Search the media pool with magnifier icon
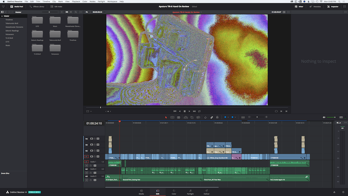Screen dimensions: 348x196 click(x=76, y=12)
